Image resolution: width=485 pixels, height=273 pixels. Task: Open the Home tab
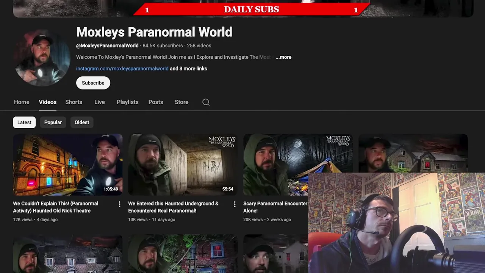coord(22,102)
